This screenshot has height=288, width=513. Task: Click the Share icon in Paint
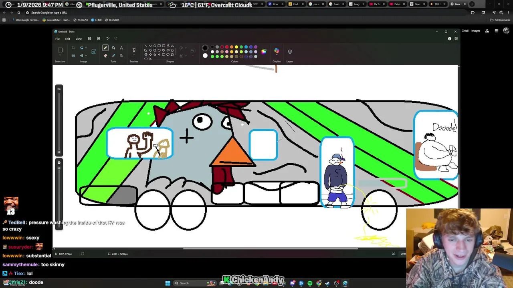99,39
